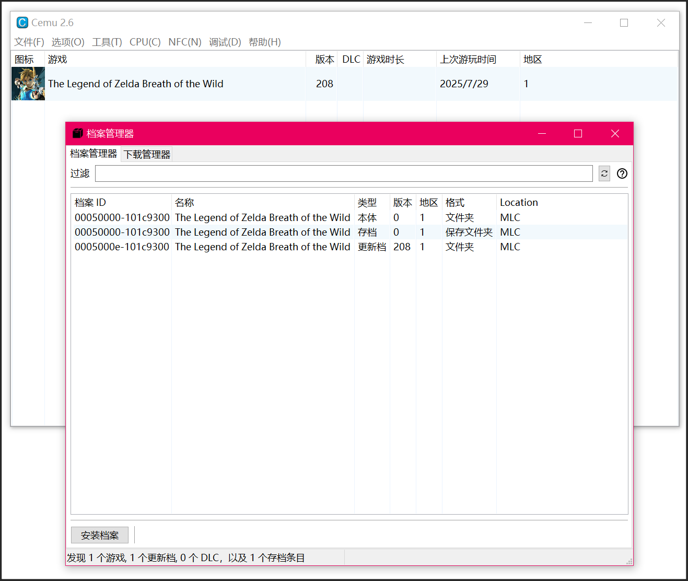Click the refresh icon beside filter field

pos(604,173)
